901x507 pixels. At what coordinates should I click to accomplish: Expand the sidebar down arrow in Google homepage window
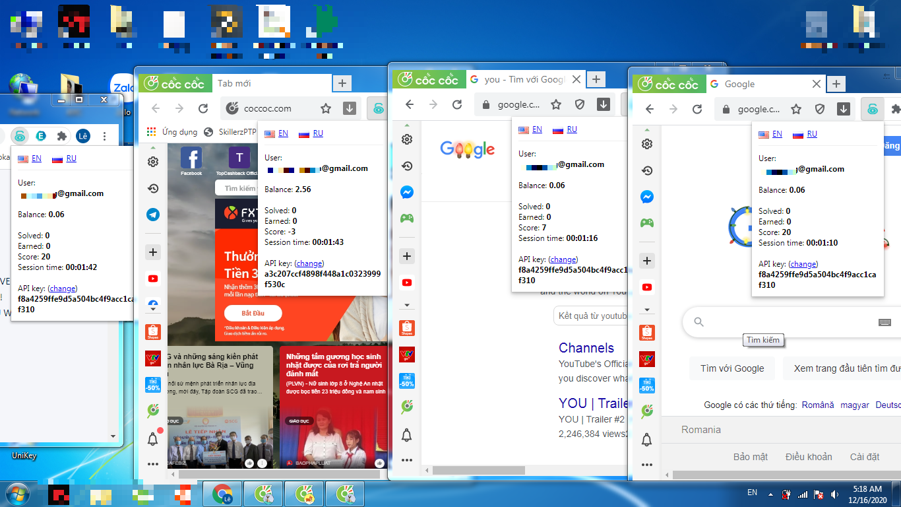click(x=647, y=310)
